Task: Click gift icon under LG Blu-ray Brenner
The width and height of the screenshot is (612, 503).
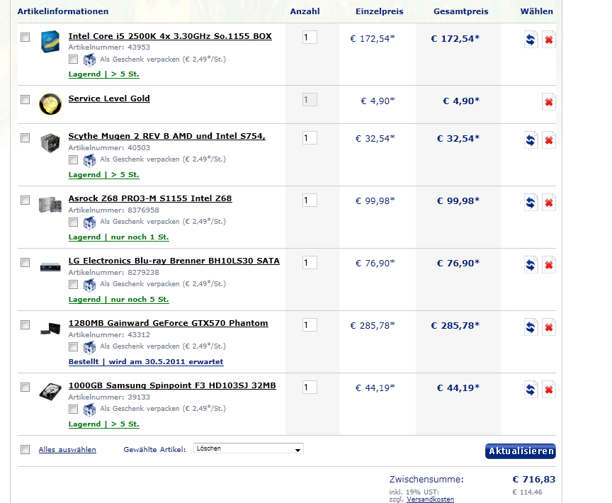Action: coord(89,285)
